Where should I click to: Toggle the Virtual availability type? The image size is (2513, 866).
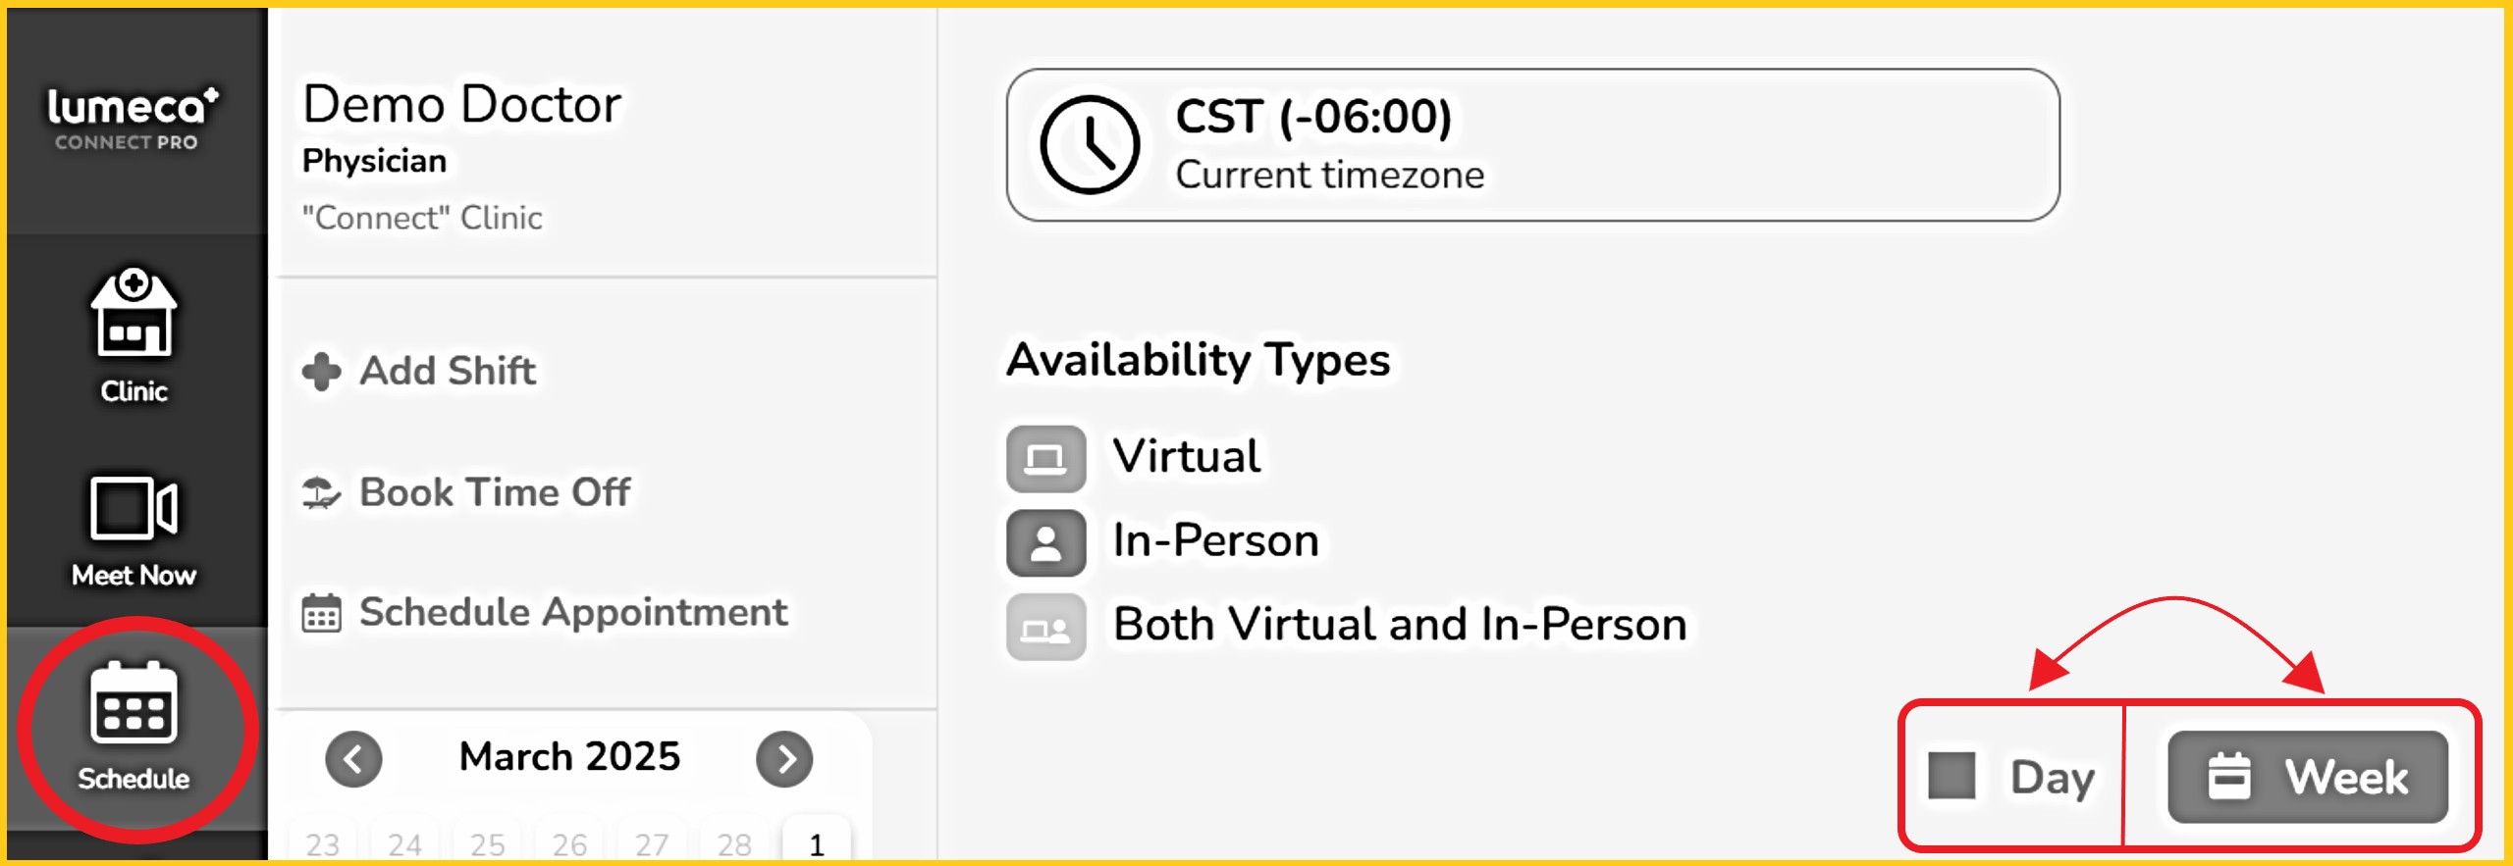pos(1045,458)
